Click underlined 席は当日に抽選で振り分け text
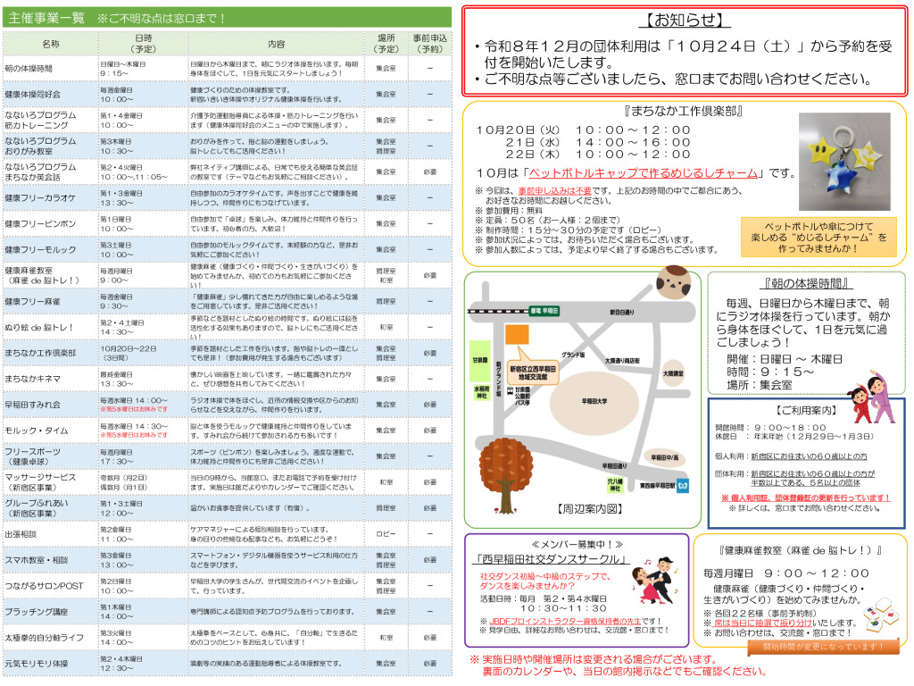This screenshot has width=914, height=686. (763, 623)
